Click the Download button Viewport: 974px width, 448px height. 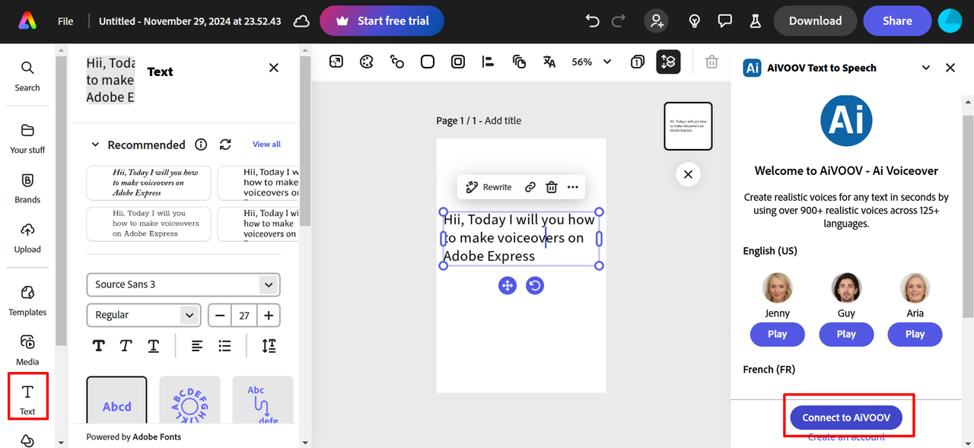click(815, 21)
